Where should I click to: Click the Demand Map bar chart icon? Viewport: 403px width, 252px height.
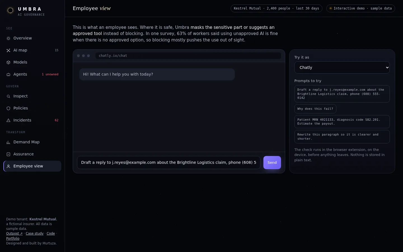pos(8,142)
